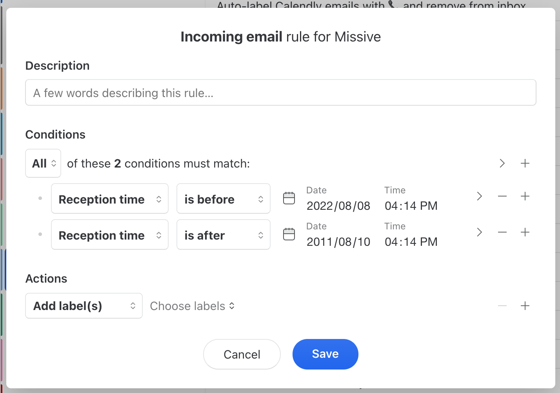Click the Save button

[325, 354]
